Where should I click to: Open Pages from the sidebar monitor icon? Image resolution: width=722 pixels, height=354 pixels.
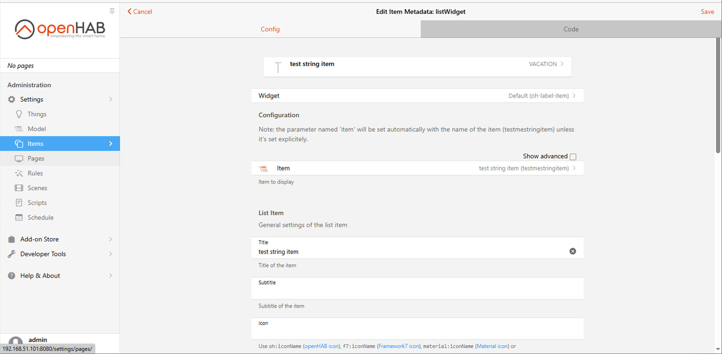point(19,158)
